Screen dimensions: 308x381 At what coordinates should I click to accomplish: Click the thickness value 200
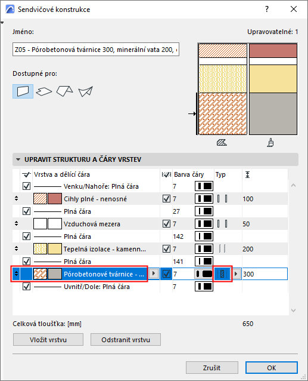point(248,249)
